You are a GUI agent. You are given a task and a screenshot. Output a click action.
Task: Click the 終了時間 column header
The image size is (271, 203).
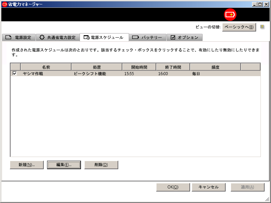[x=173, y=67]
